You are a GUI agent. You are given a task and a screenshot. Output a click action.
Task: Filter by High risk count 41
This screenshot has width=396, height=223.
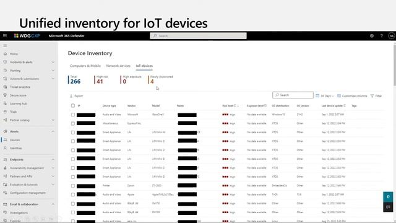click(x=101, y=80)
